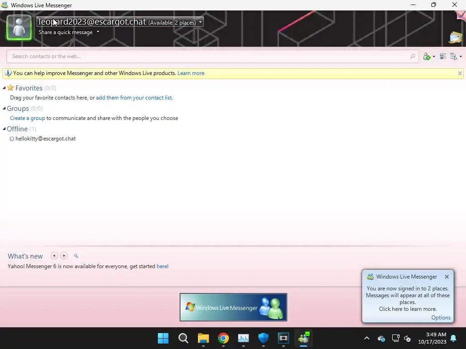Click the muted volume icon in tray
The height and width of the screenshot is (349, 466).
coord(407,338)
